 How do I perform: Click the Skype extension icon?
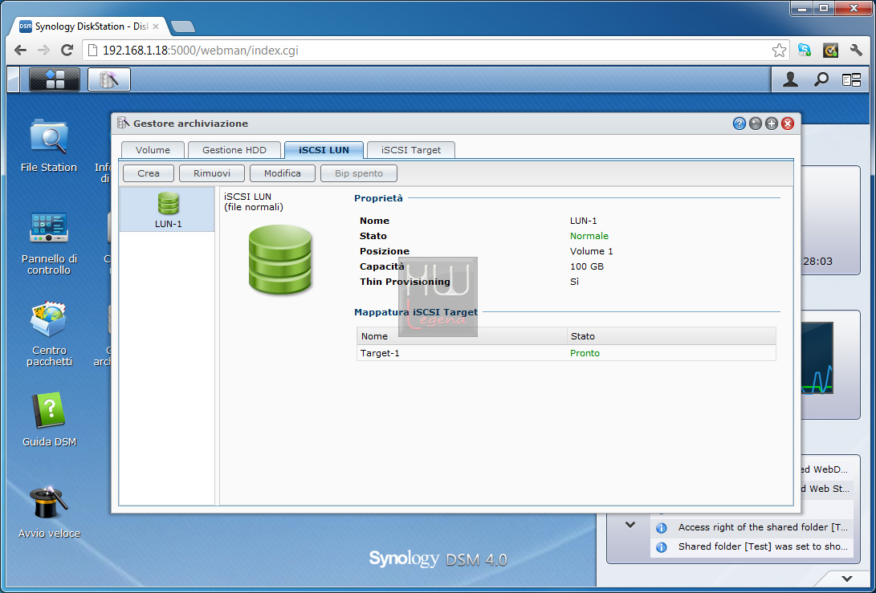(x=805, y=51)
